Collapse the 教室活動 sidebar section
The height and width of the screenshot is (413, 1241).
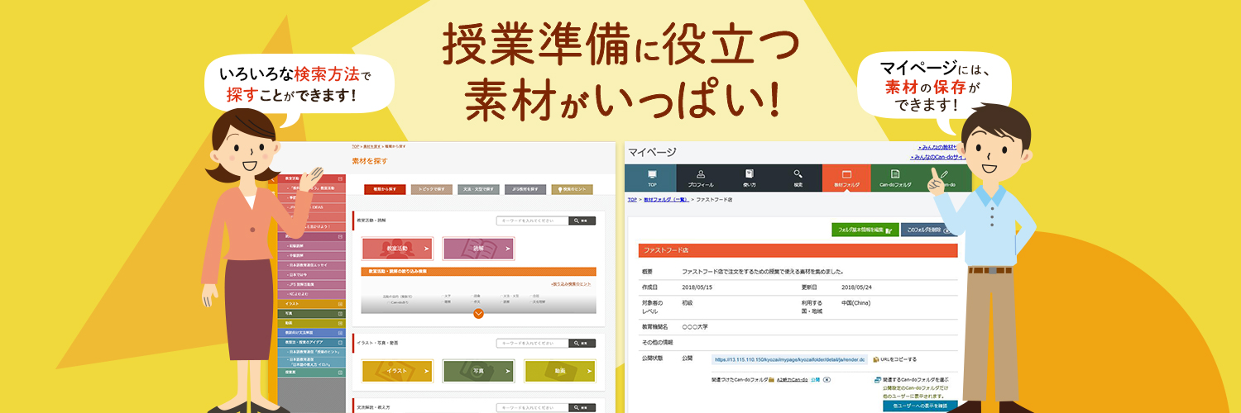(x=341, y=178)
